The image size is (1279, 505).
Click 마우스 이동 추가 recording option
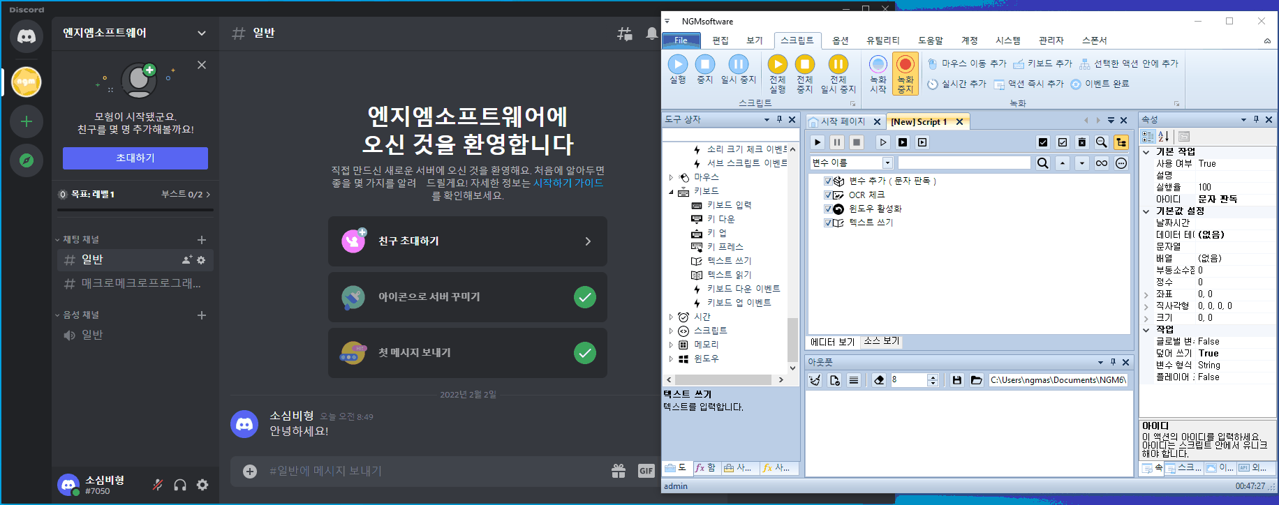[967, 63]
